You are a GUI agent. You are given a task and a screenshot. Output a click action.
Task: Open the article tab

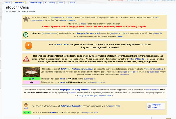coord(8,2)
